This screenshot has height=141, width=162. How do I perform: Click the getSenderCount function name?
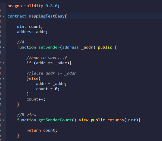55,120
